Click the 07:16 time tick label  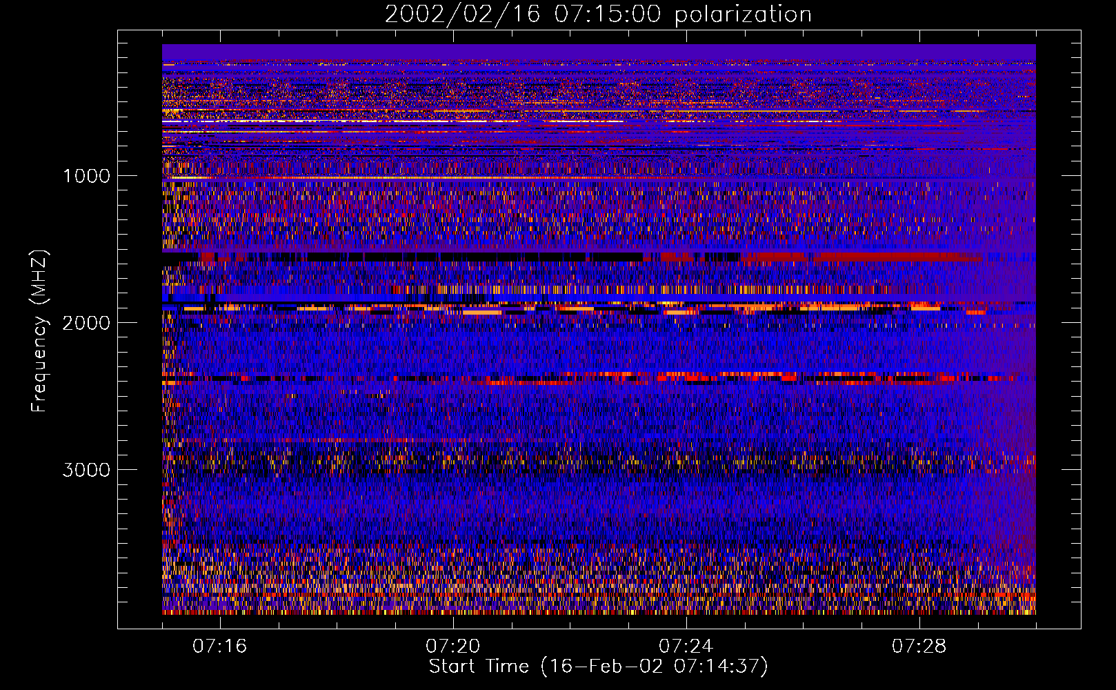click(x=220, y=647)
